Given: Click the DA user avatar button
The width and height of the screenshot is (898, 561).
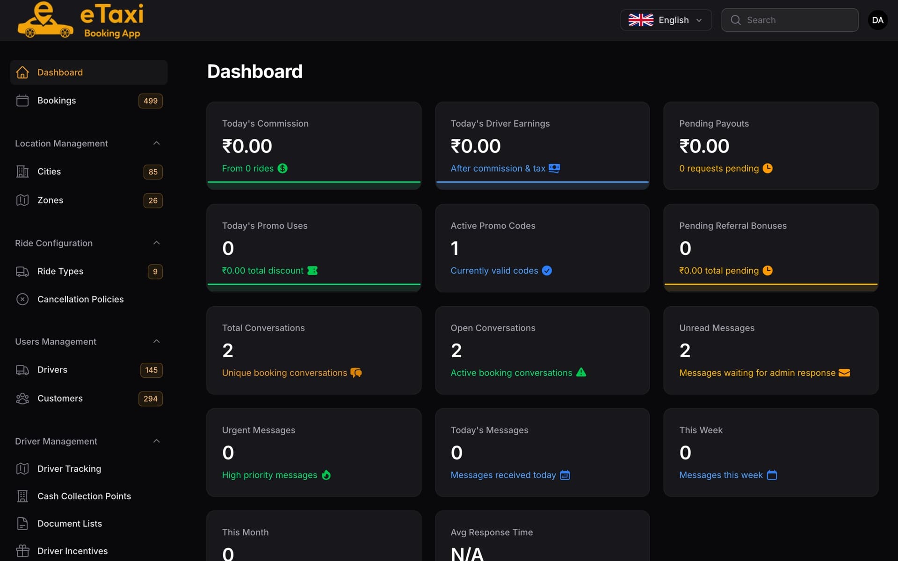Looking at the screenshot, I should (x=877, y=20).
